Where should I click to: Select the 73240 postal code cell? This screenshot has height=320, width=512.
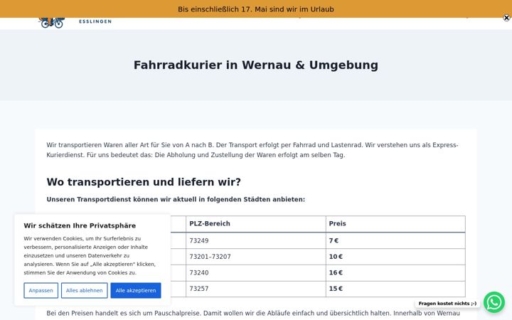click(x=256, y=272)
